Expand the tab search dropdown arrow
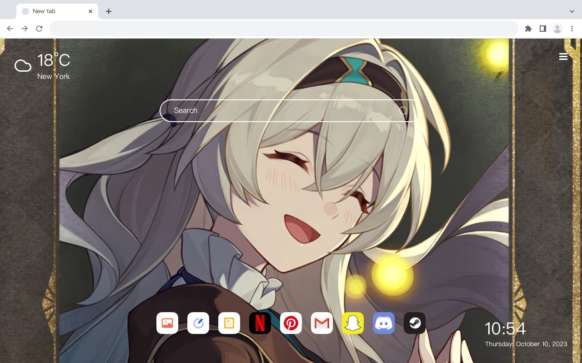 (x=572, y=11)
